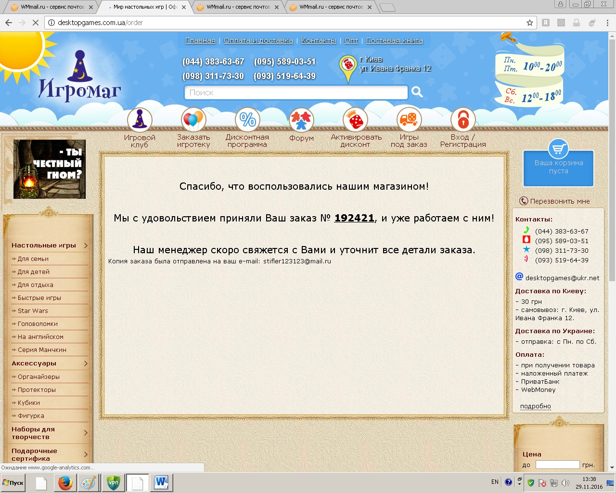Click the EN language indicator
The width and height of the screenshot is (616, 493).
495,482
